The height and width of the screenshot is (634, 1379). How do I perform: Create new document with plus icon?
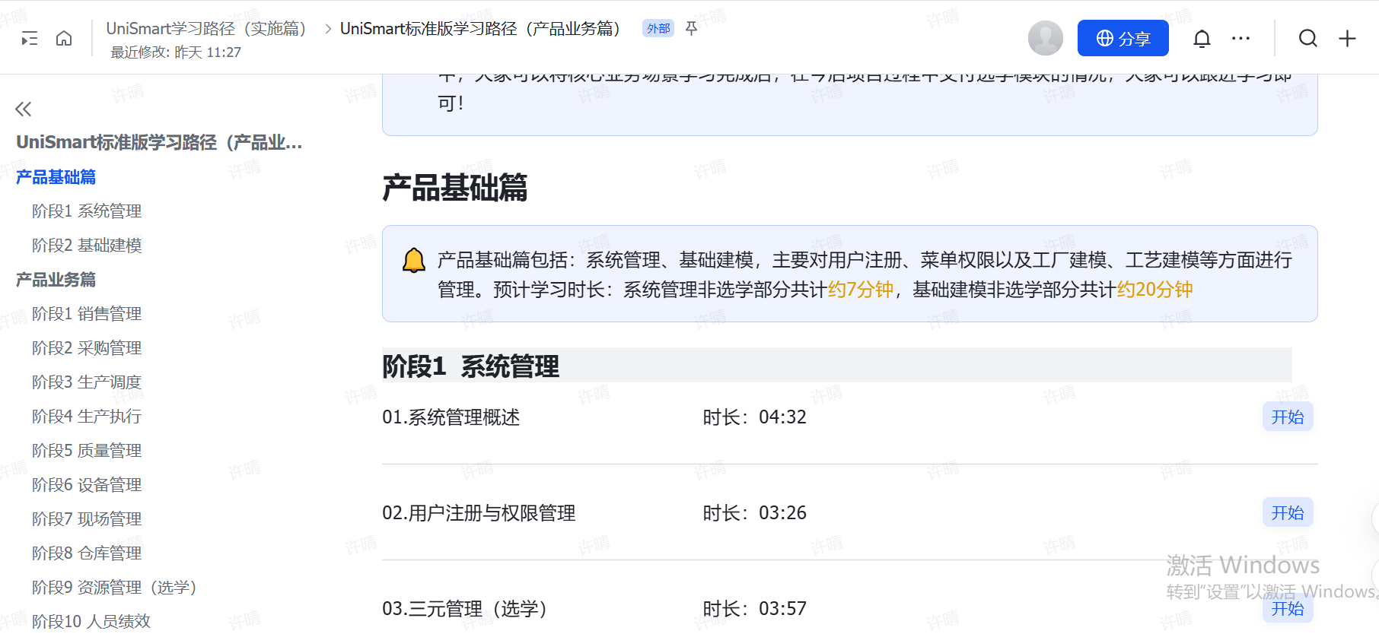(1347, 39)
